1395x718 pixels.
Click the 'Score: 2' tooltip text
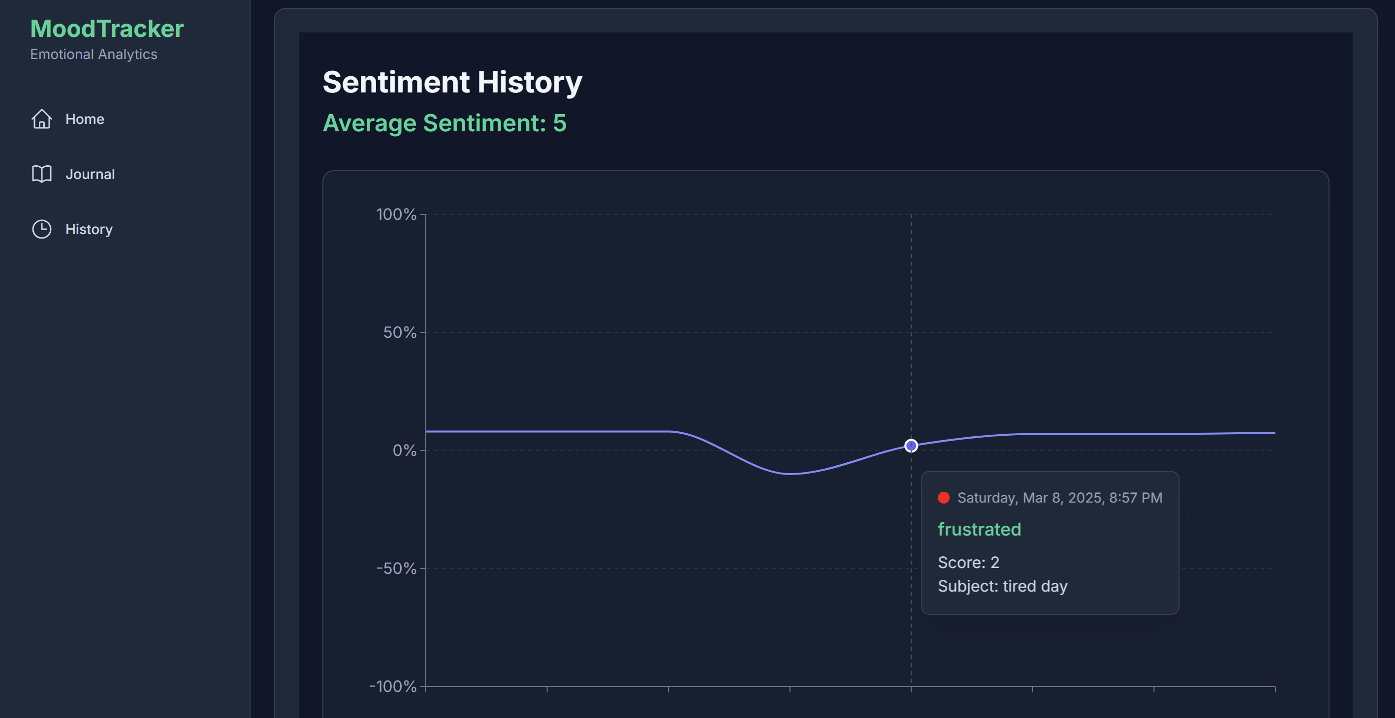968,562
